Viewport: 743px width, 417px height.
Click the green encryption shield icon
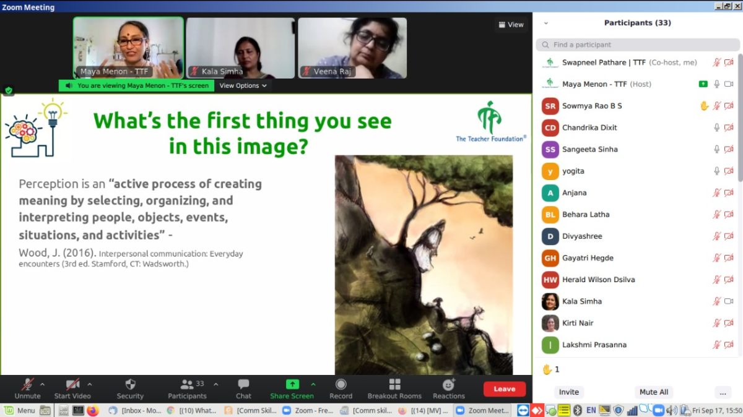9,90
